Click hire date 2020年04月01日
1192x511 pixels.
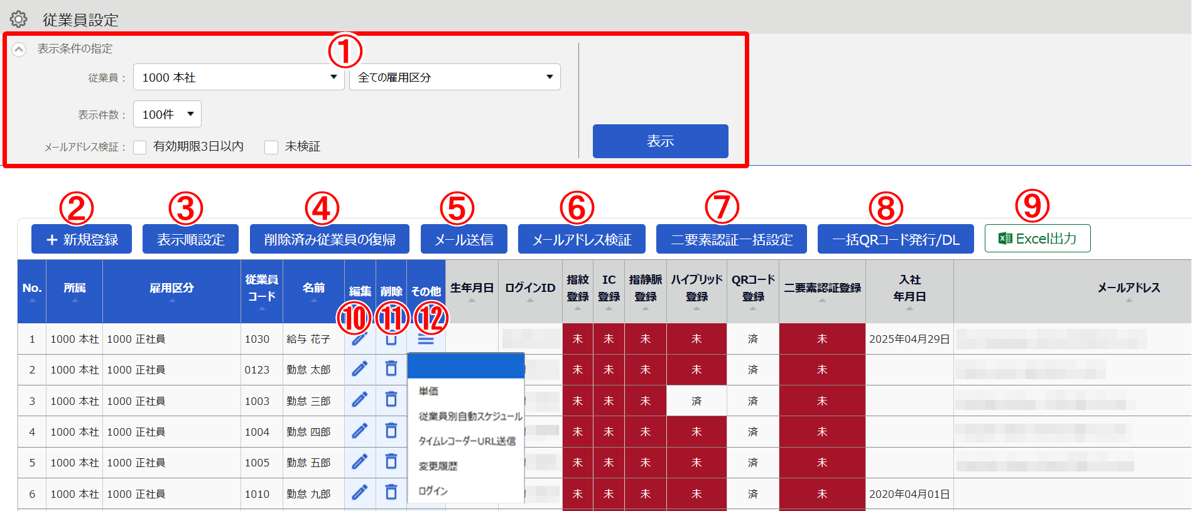(x=909, y=494)
